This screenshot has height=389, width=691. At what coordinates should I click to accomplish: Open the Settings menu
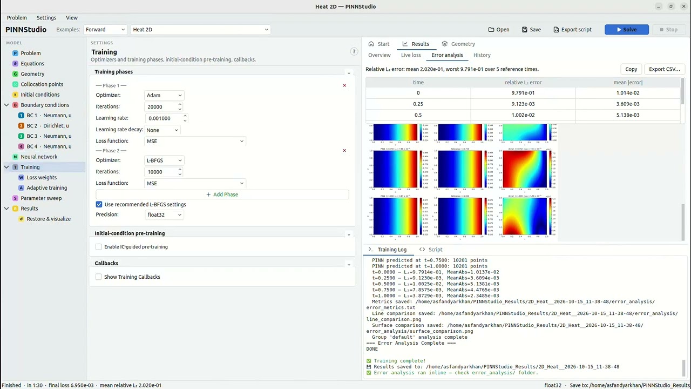pyautogui.click(x=46, y=18)
